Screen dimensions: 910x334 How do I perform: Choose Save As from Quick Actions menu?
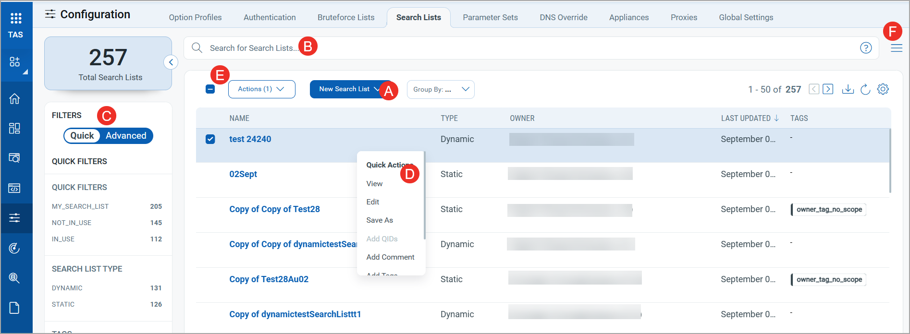point(380,220)
